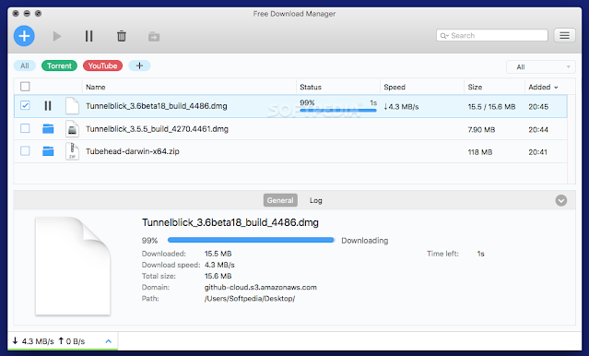Click the 20:41 added time cell

(x=538, y=152)
